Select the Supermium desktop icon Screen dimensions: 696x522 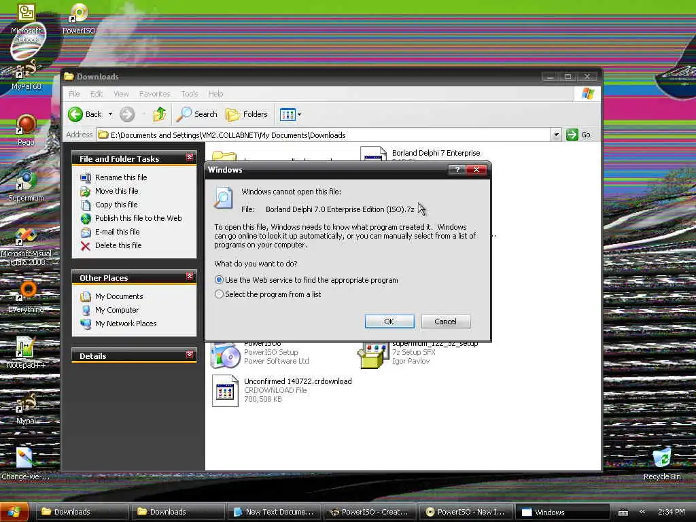point(26,186)
